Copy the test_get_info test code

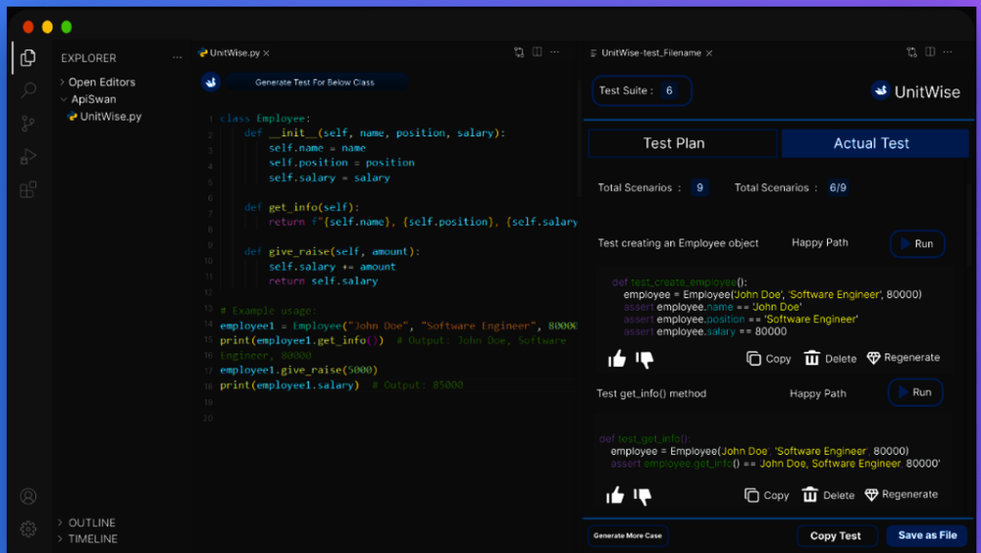(766, 495)
